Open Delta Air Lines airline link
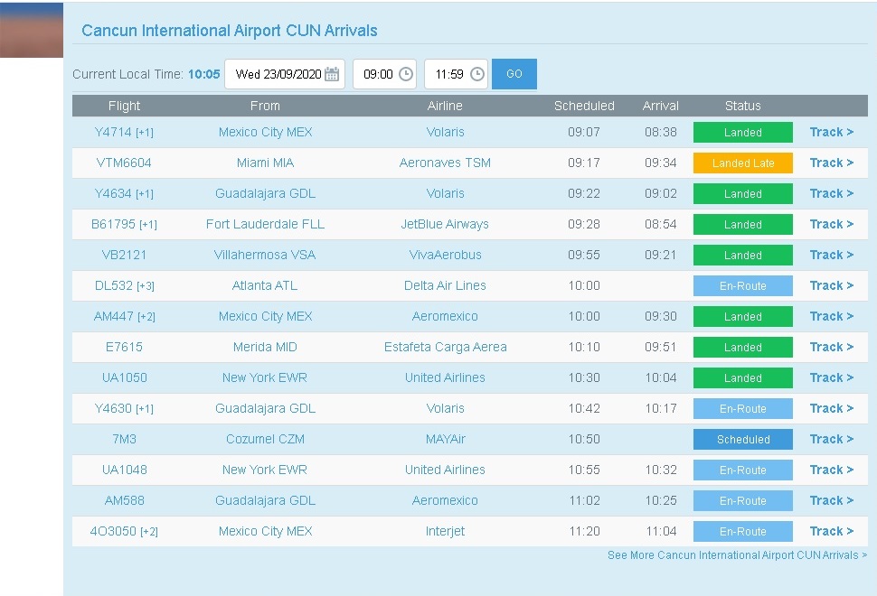This screenshot has height=596, width=877. point(445,285)
